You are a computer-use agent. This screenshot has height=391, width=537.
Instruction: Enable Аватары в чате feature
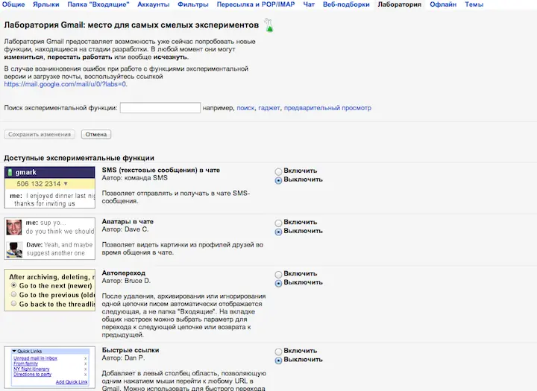tap(278, 223)
